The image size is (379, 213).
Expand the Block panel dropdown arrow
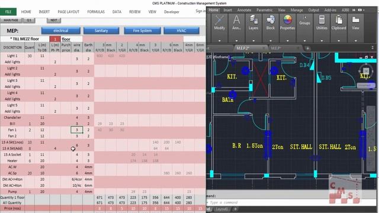point(271,41)
